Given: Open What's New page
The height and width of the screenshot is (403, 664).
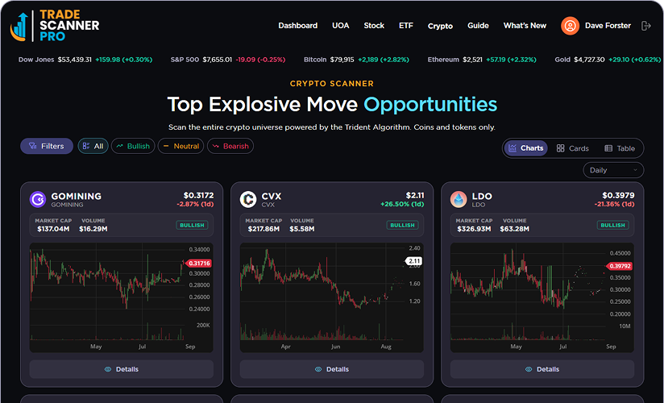Looking at the screenshot, I should [525, 26].
